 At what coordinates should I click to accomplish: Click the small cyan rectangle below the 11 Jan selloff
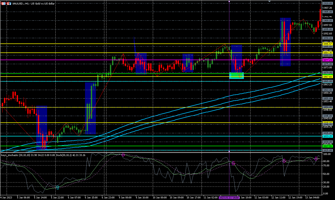point(236,75)
